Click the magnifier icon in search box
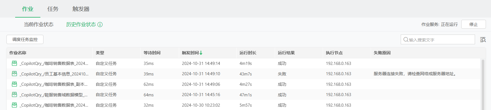Viewport: 491px width, 110px height. [406, 40]
